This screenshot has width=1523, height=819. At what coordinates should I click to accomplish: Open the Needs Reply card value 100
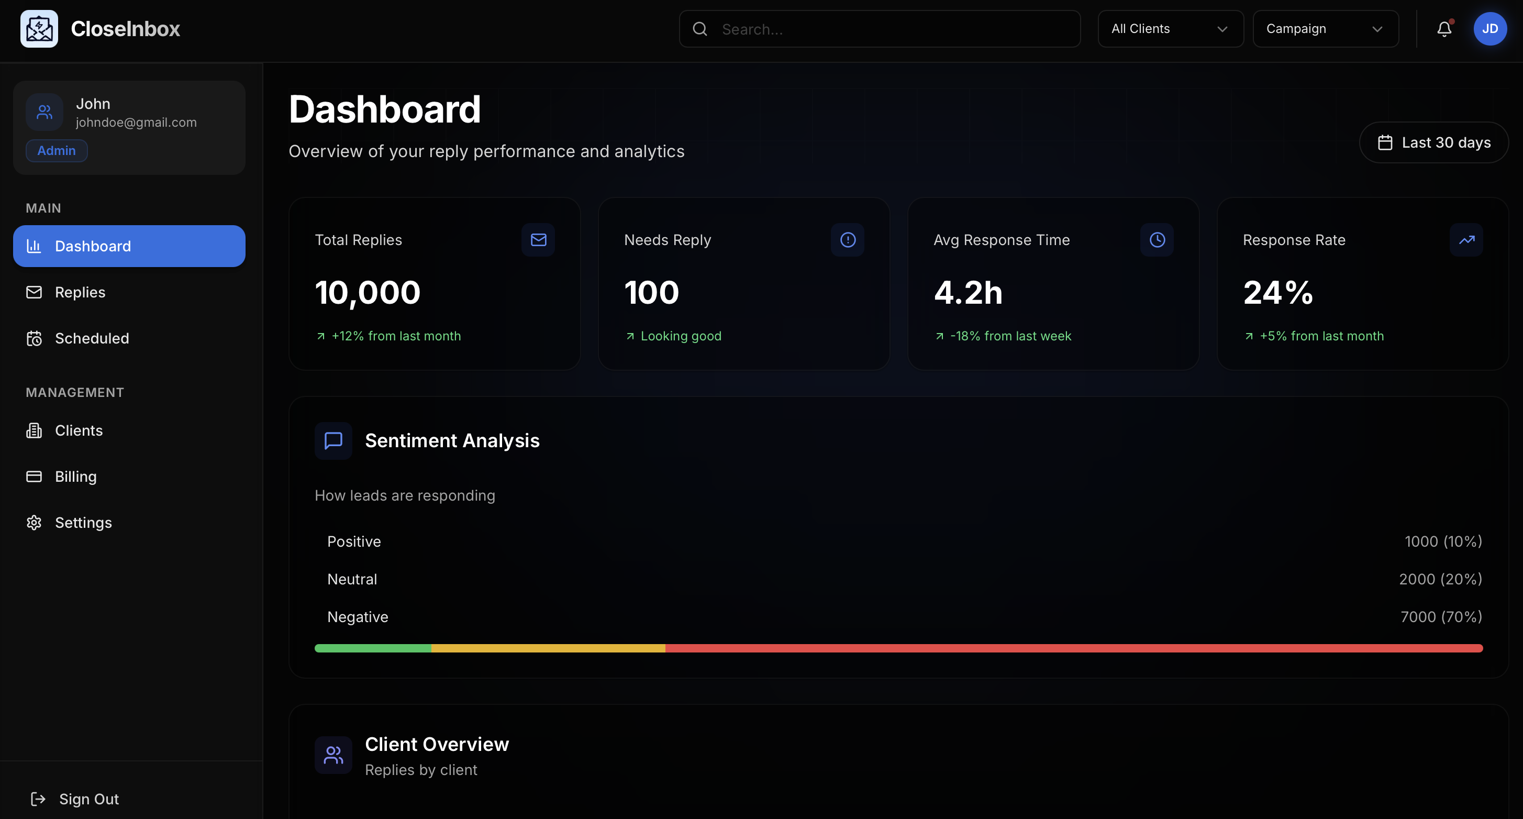click(651, 293)
